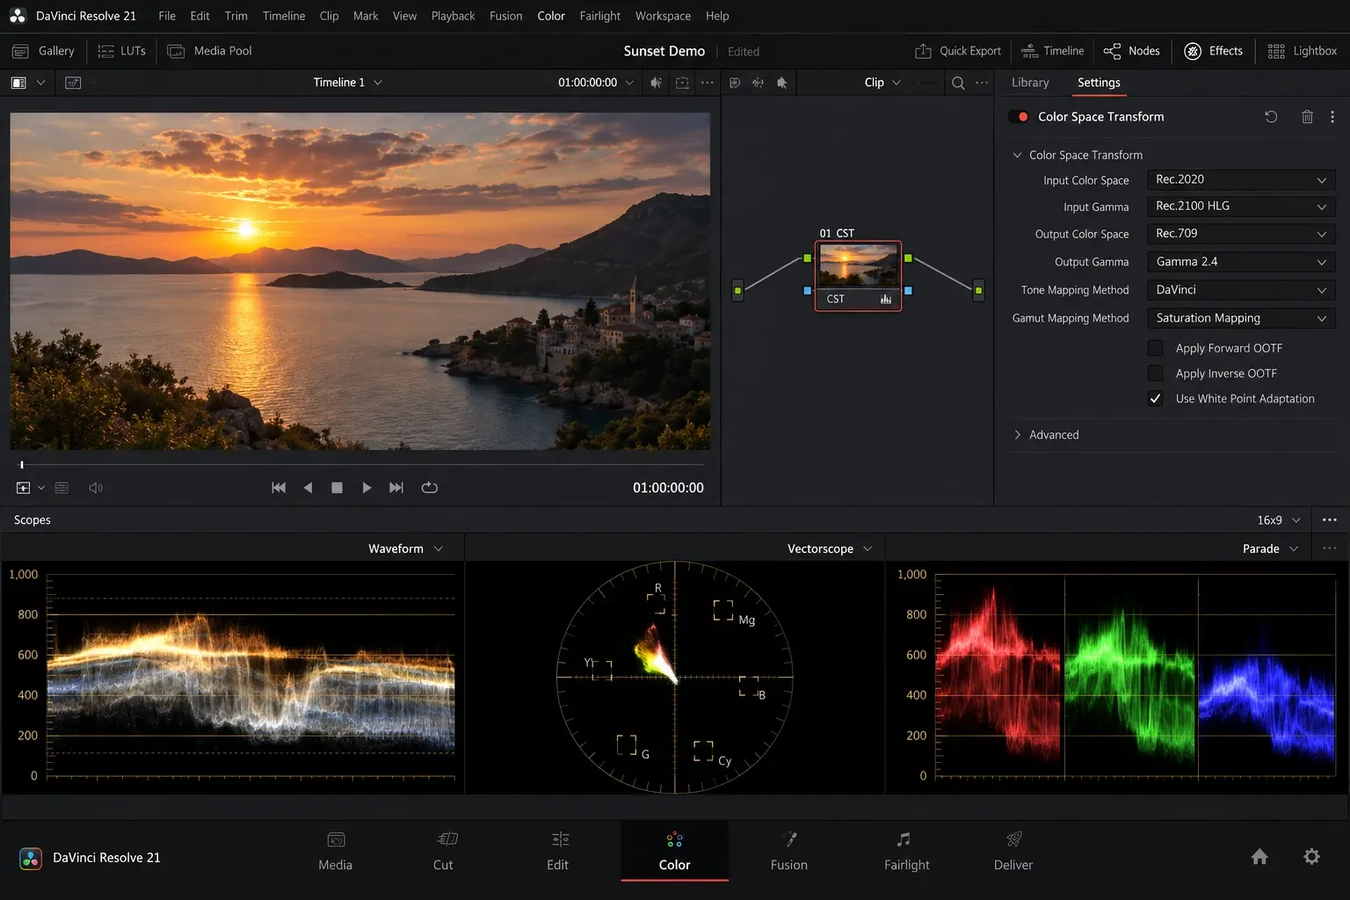The width and height of the screenshot is (1350, 900).
Task: Open the Home project manager icon
Action: [x=1259, y=857]
